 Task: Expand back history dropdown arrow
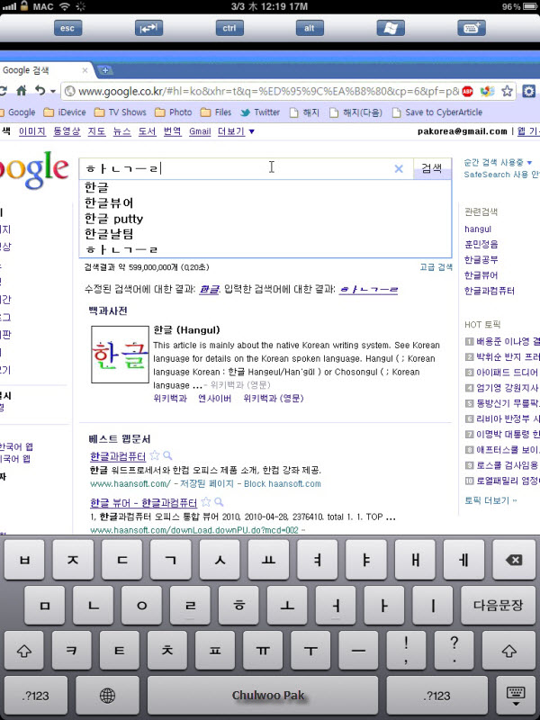pos(53,92)
